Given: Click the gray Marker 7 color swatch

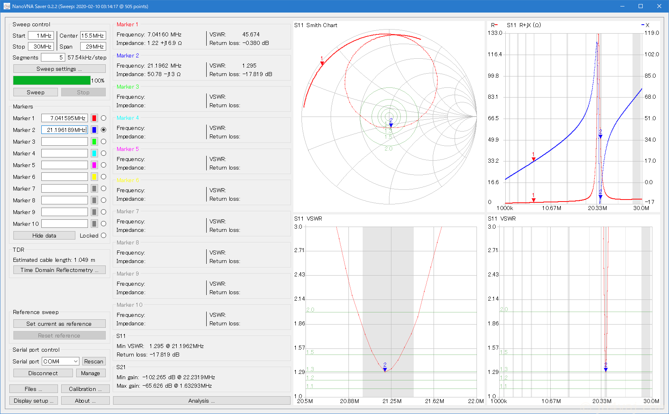Looking at the screenshot, I should click(x=94, y=189).
